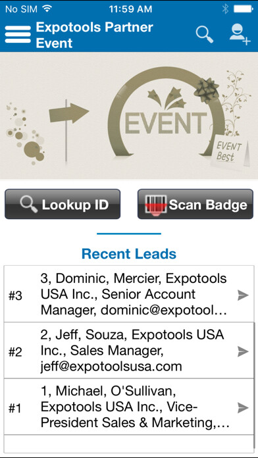Viewport: 258px width, 458px height.
Task: Open lead #1 arrow for Michael O'Sullivan
Action: pos(243,407)
